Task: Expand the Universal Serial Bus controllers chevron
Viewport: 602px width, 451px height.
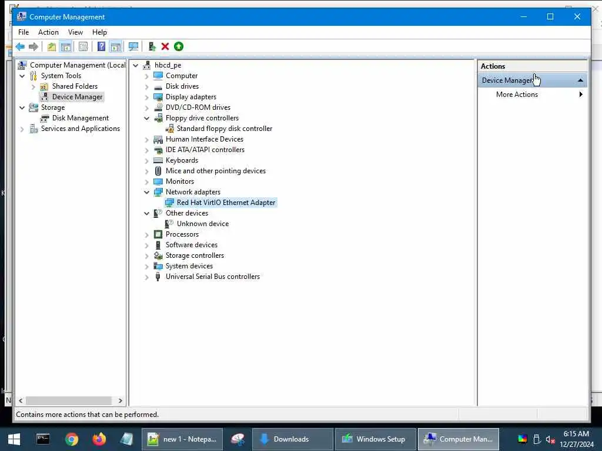Action: [146, 277]
